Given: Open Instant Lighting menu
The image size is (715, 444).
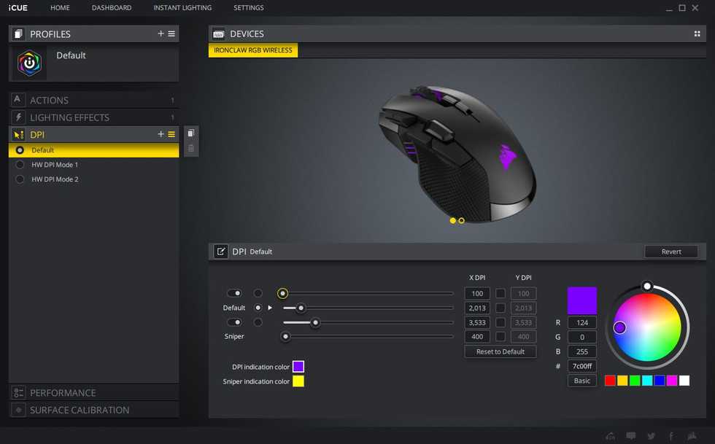Looking at the screenshot, I should (182, 8).
